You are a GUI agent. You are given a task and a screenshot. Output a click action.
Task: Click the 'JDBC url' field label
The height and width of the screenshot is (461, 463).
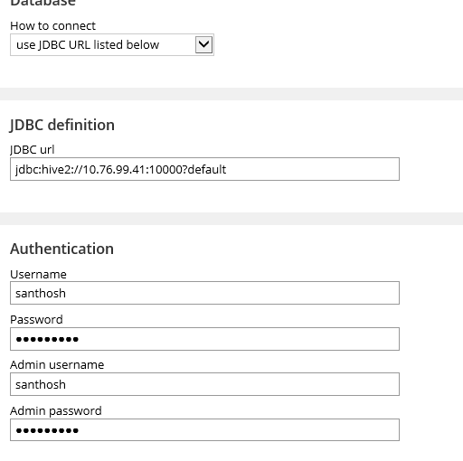(33, 150)
